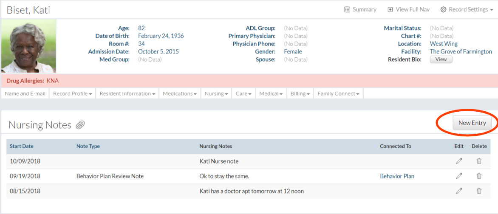The image size is (498, 214).
Task: Open The Grove of Farmington facility link
Action: pos(461,52)
